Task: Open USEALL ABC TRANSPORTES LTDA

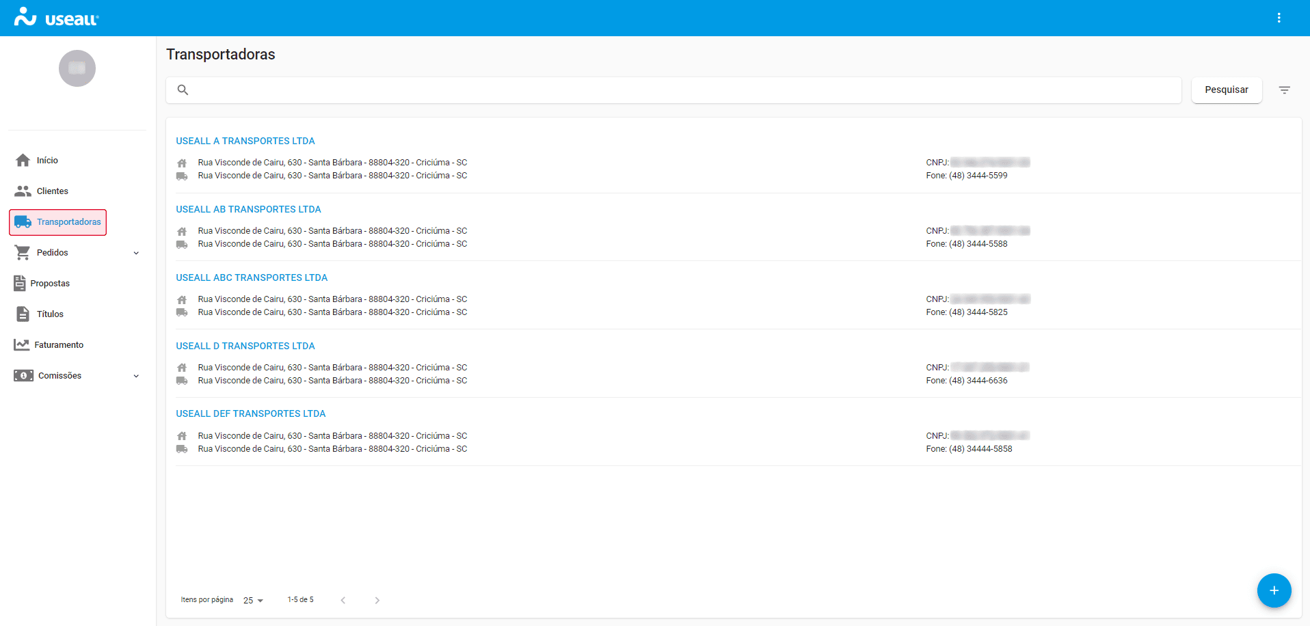Action: click(252, 277)
